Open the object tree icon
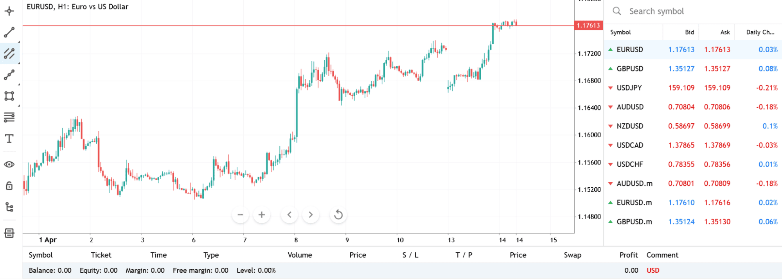 [9, 207]
